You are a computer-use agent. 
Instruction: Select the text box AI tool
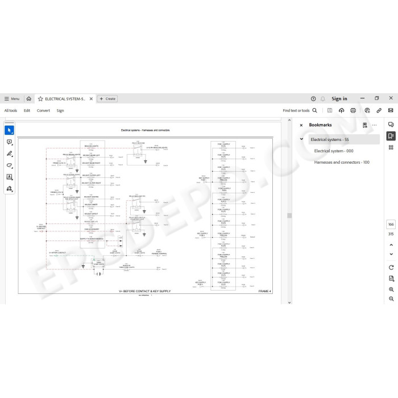(x=10, y=177)
